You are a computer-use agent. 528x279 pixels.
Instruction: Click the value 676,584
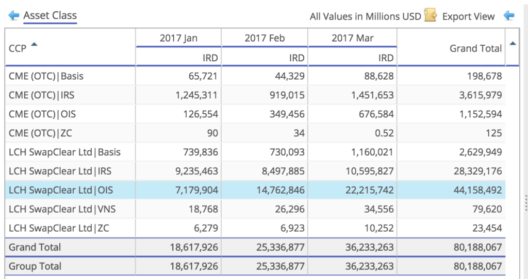[376, 114]
